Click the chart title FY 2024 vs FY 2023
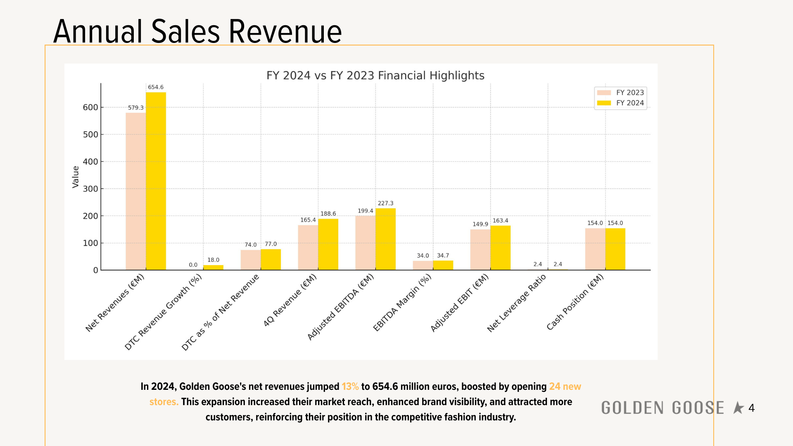 [375, 76]
